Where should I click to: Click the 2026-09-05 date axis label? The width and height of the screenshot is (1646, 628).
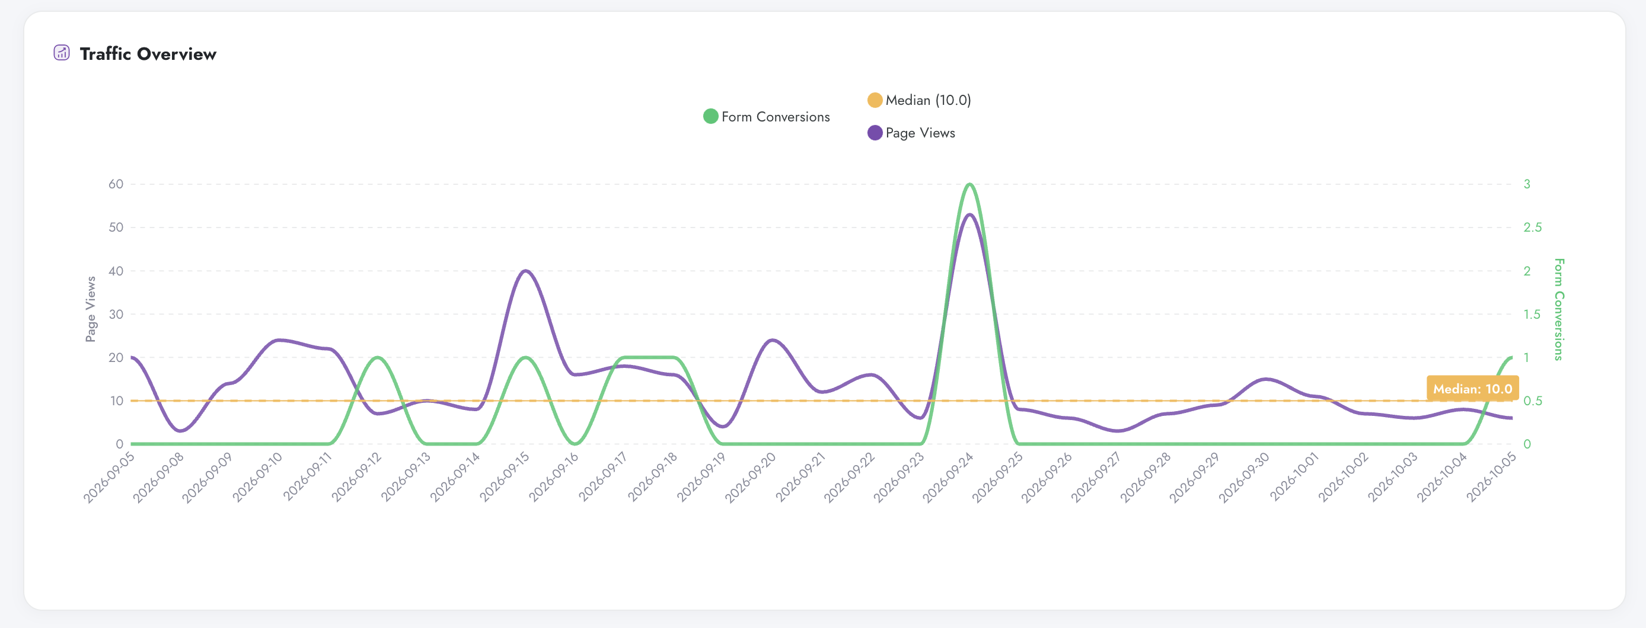pos(109,477)
